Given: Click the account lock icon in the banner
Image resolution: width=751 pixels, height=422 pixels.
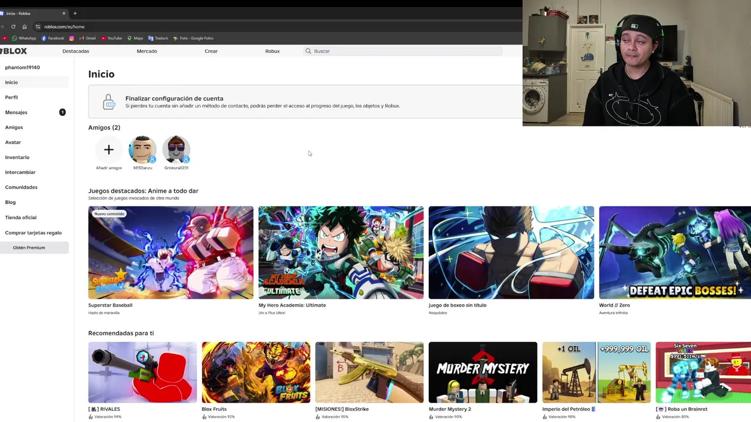Looking at the screenshot, I should coord(109,102).
